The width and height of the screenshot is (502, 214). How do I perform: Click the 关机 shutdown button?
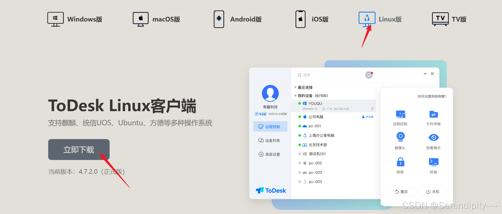(433, 192)
